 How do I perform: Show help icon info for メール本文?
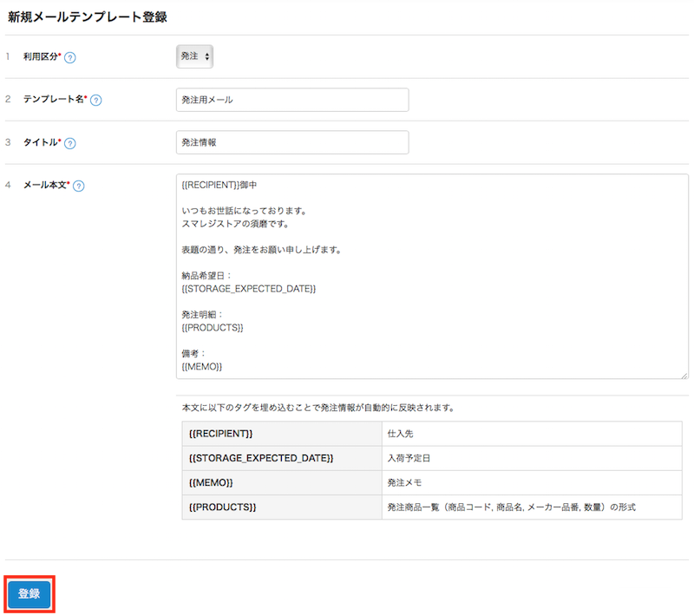(x=79, y=186)
